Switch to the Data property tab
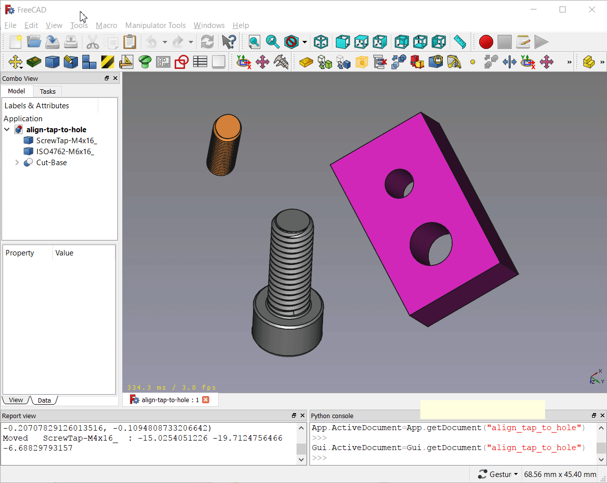 [44, 400]
